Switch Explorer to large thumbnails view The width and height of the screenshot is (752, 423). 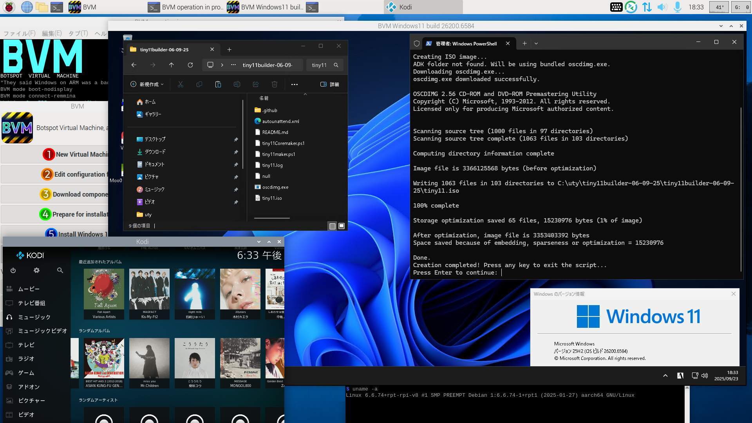[342, 226]
